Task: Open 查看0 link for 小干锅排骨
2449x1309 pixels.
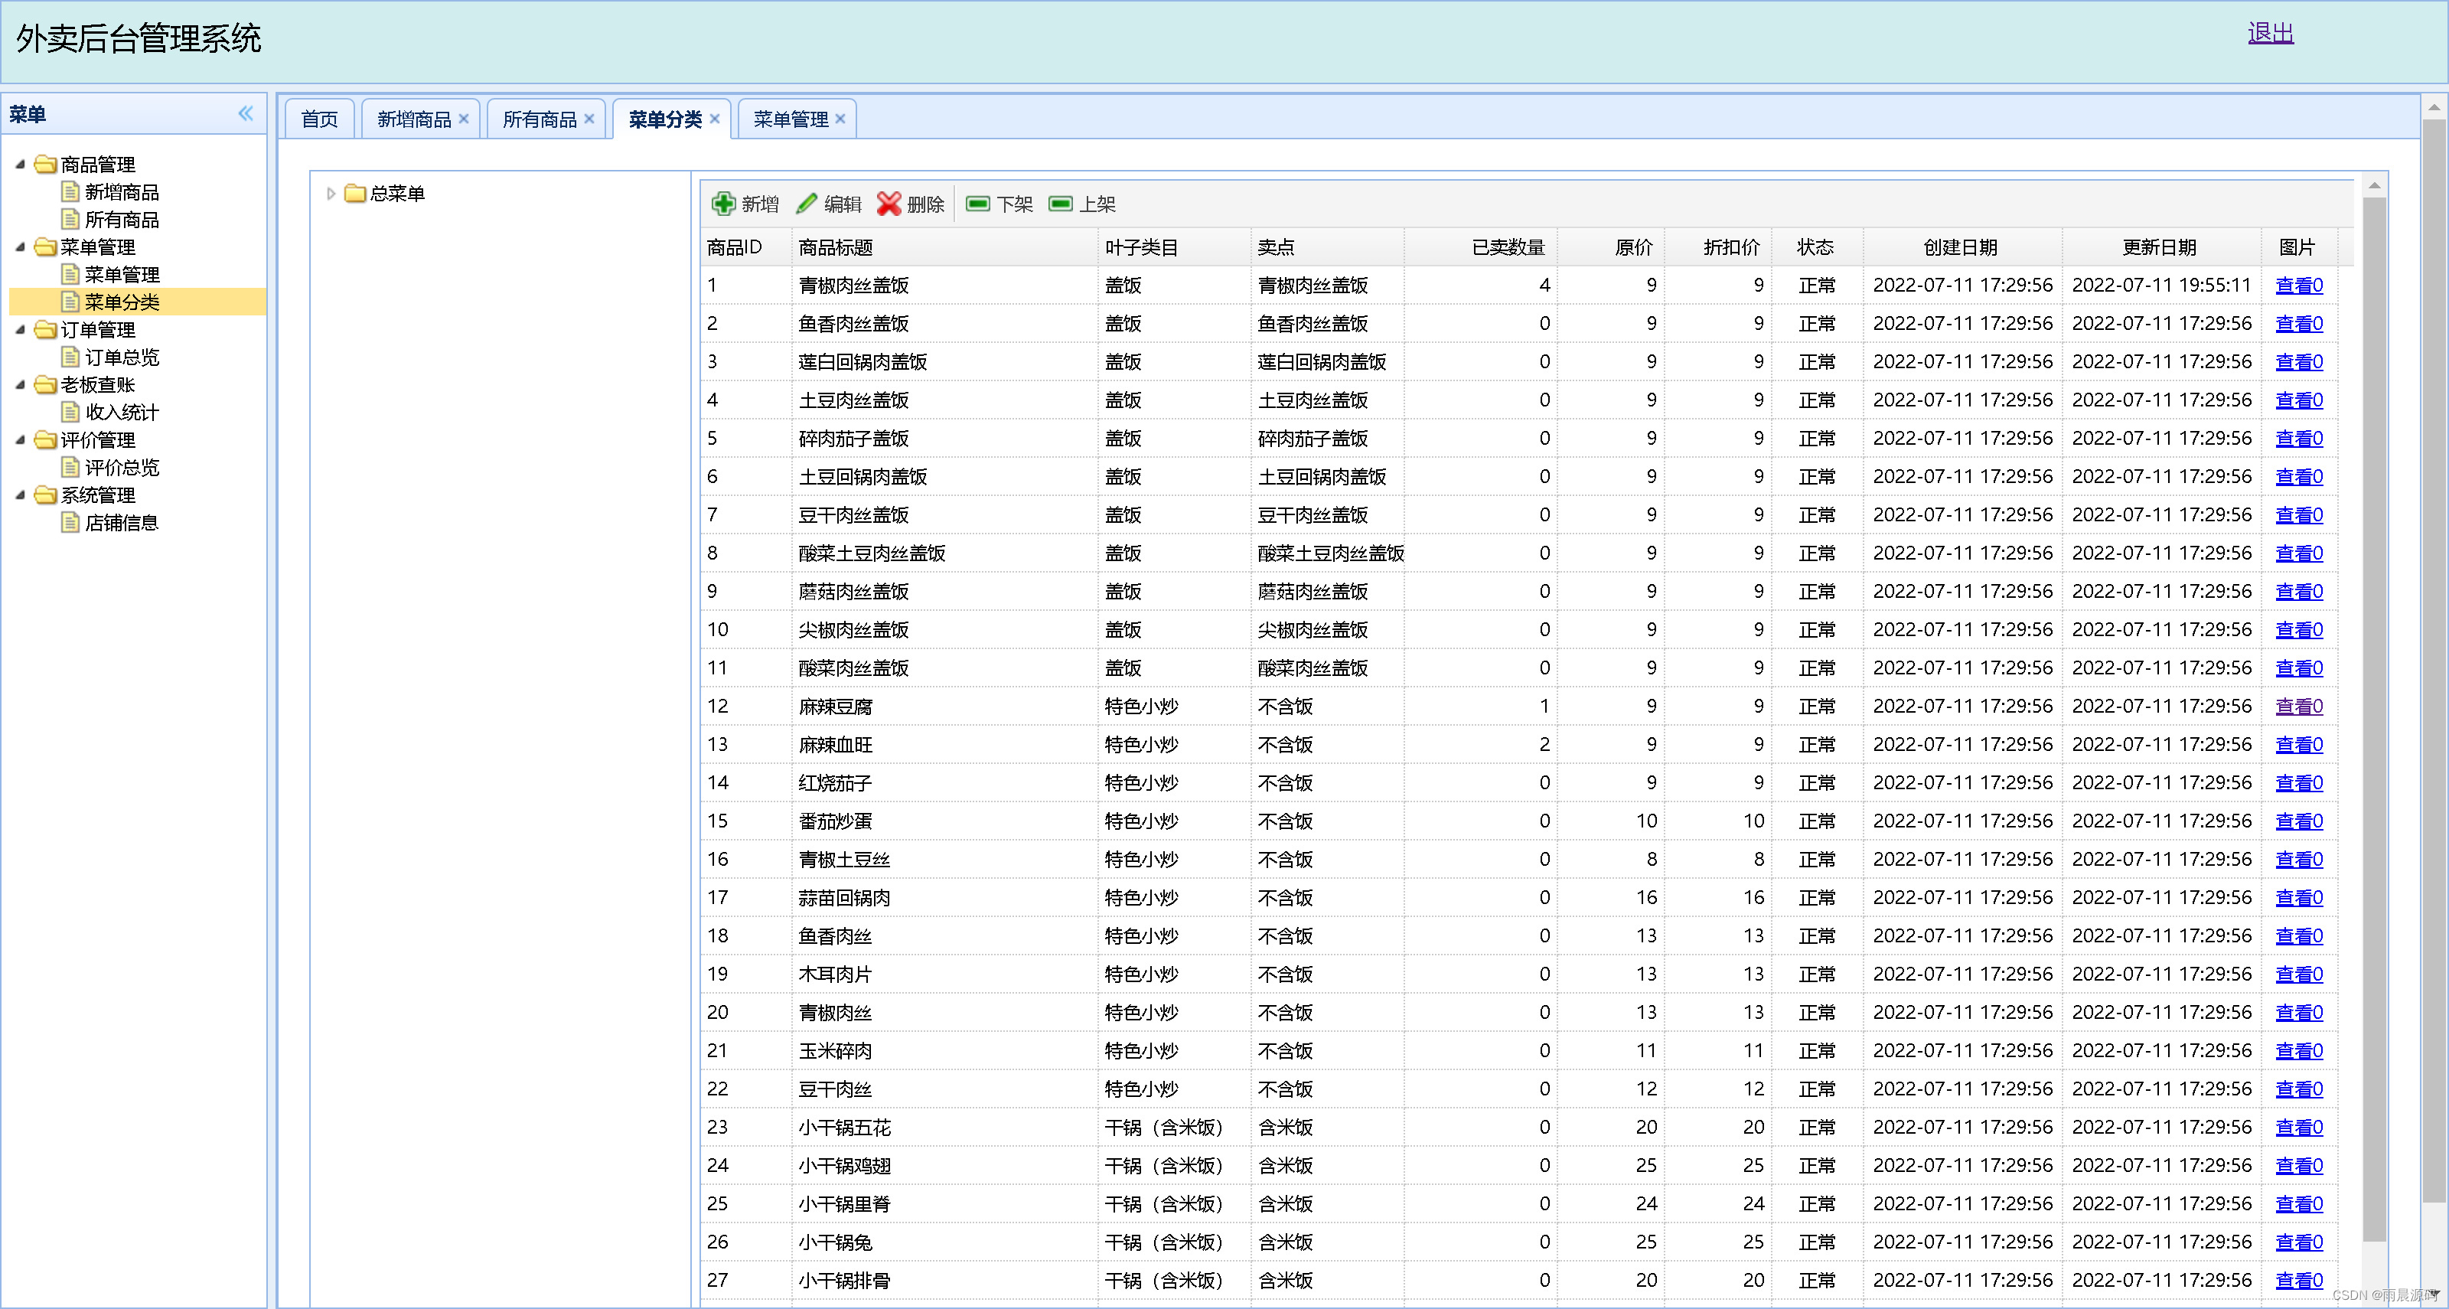Action: pyautogui.click(x=2299, y=1281)
